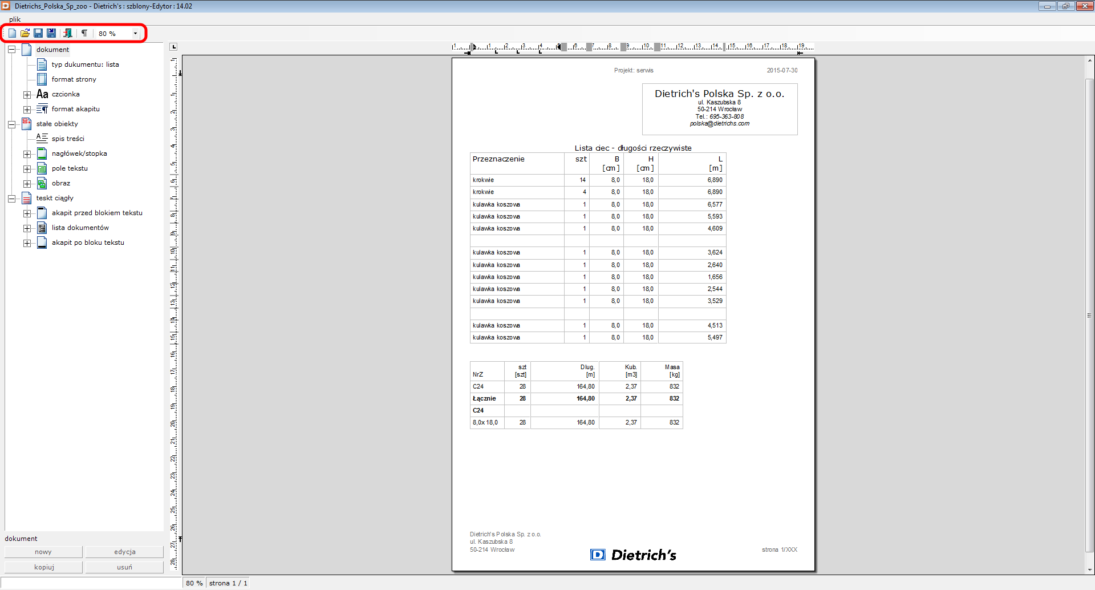This screenshot has height=590, width=1095.
Task: Click the new document toolbar icon
Action: pos(12,33)
